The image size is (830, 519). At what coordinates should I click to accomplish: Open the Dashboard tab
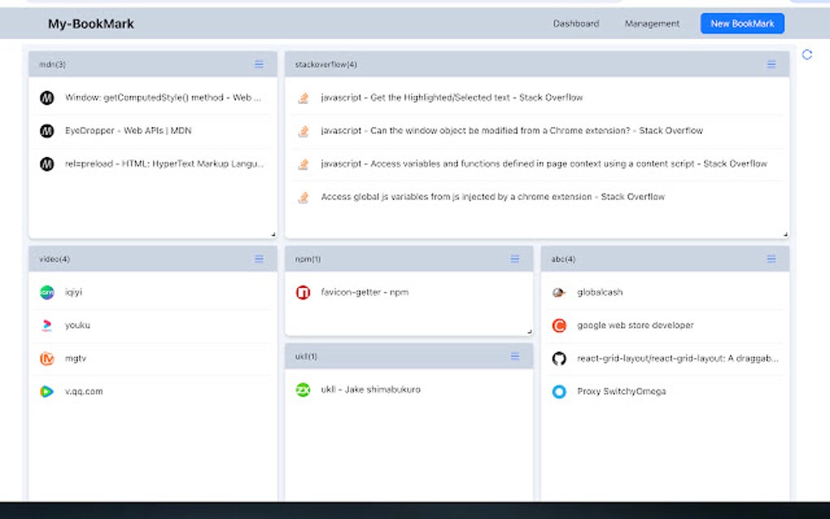pyautogui.click(x=576, y=24)
